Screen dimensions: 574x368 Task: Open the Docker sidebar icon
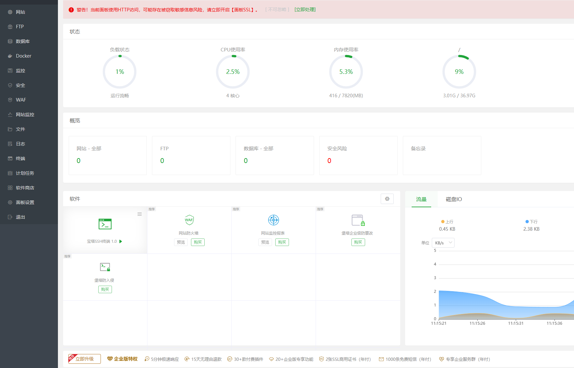click(10, 56)
